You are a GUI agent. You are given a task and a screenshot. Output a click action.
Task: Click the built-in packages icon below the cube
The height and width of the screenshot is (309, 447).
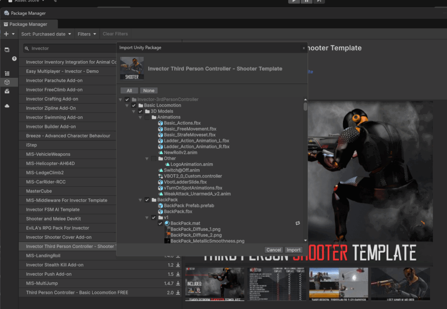(7, 91)
